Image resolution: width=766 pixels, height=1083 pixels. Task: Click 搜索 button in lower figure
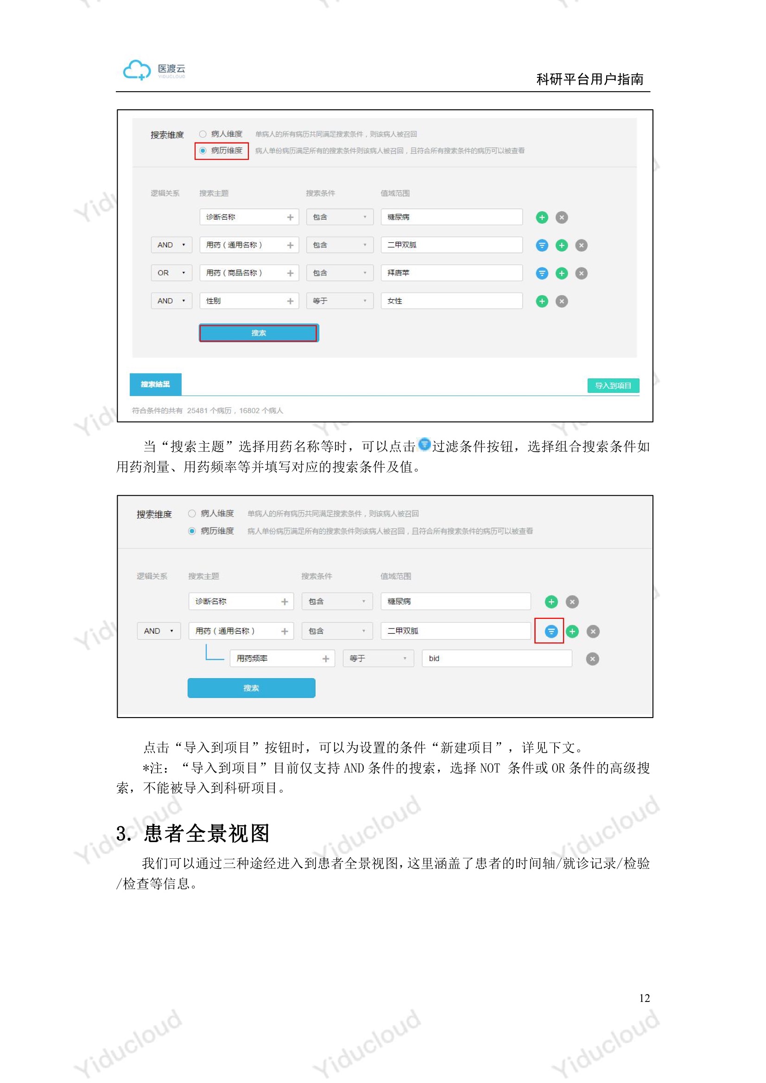coord(251,688)
